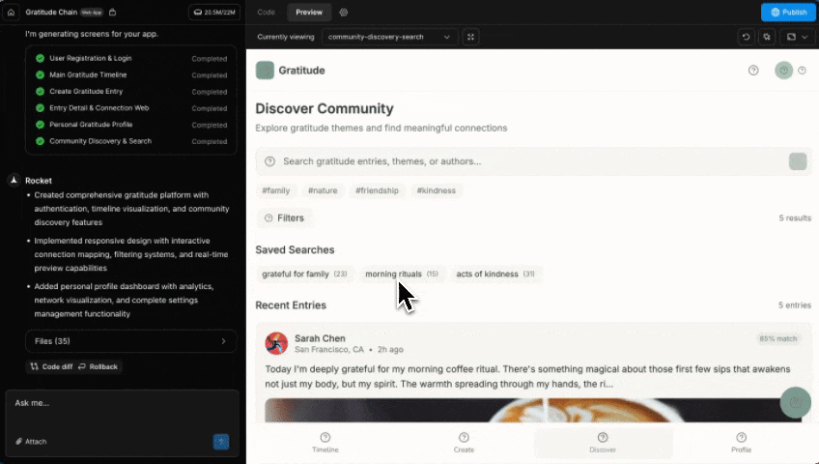Click the home icon in top-left corner
The image size is (819, 464).
(11, 12)
